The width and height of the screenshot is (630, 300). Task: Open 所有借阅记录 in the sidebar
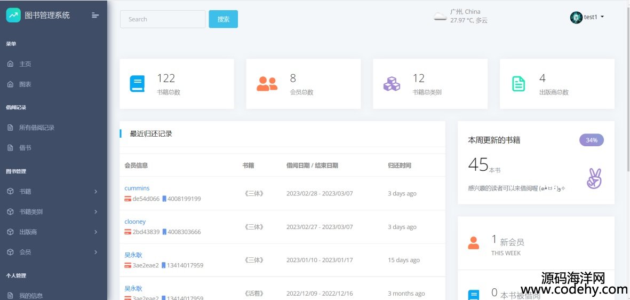coord(37,128)
